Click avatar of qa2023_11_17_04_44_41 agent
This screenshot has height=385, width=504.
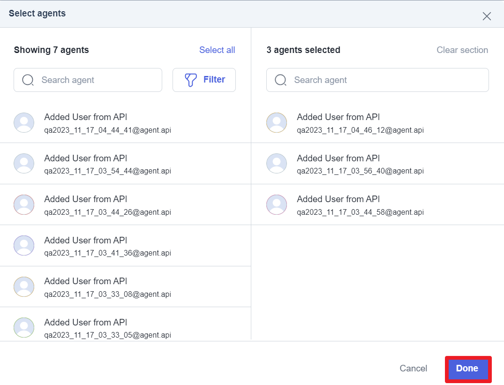point(24,122)
